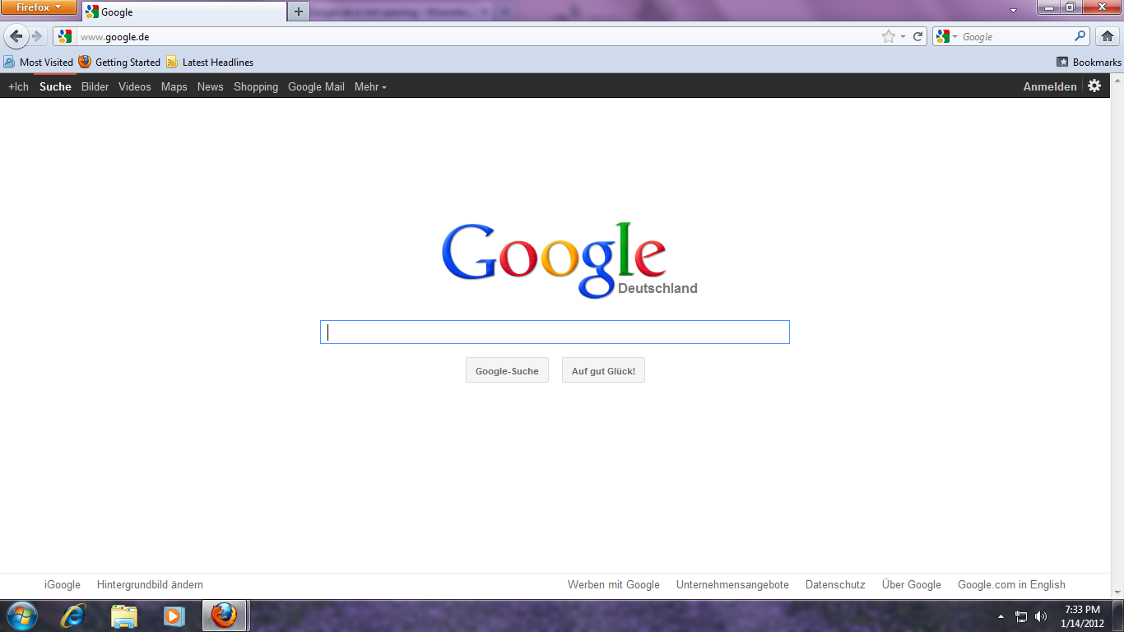
Task: Open a new tab with the plus button
Action: pos(299,12)
